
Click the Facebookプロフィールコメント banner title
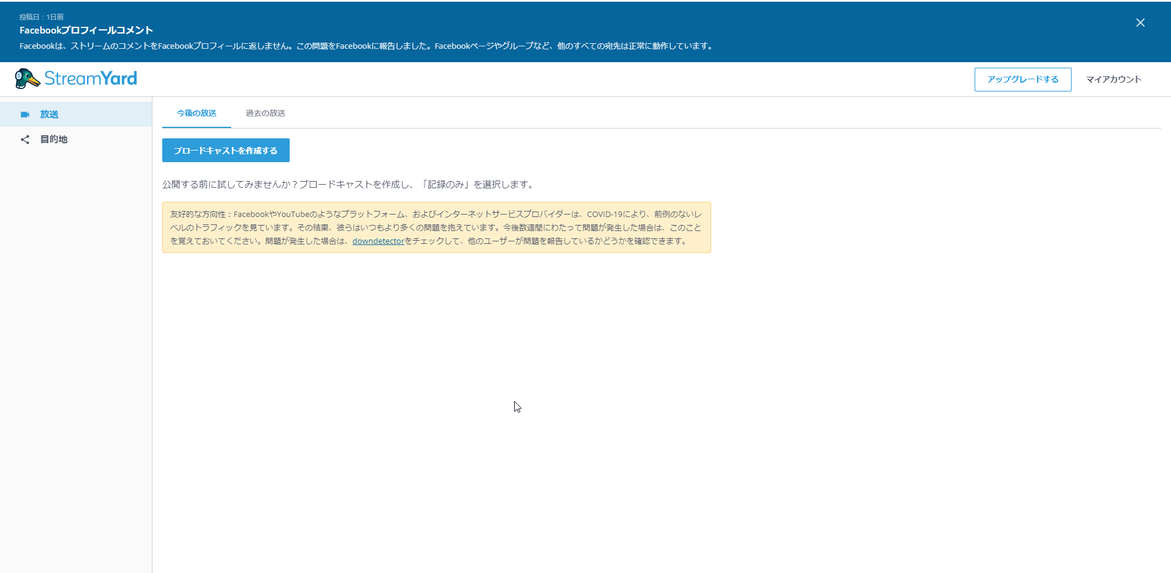click(86, 30)
